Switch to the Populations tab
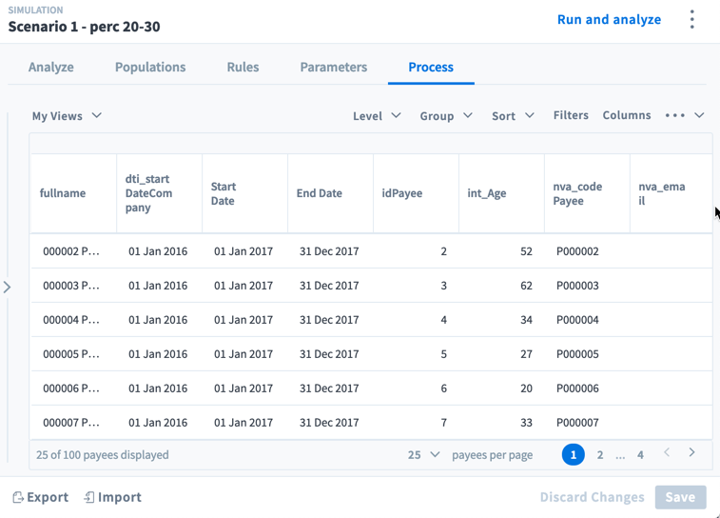Screen dimensions: 720x518 150,68
